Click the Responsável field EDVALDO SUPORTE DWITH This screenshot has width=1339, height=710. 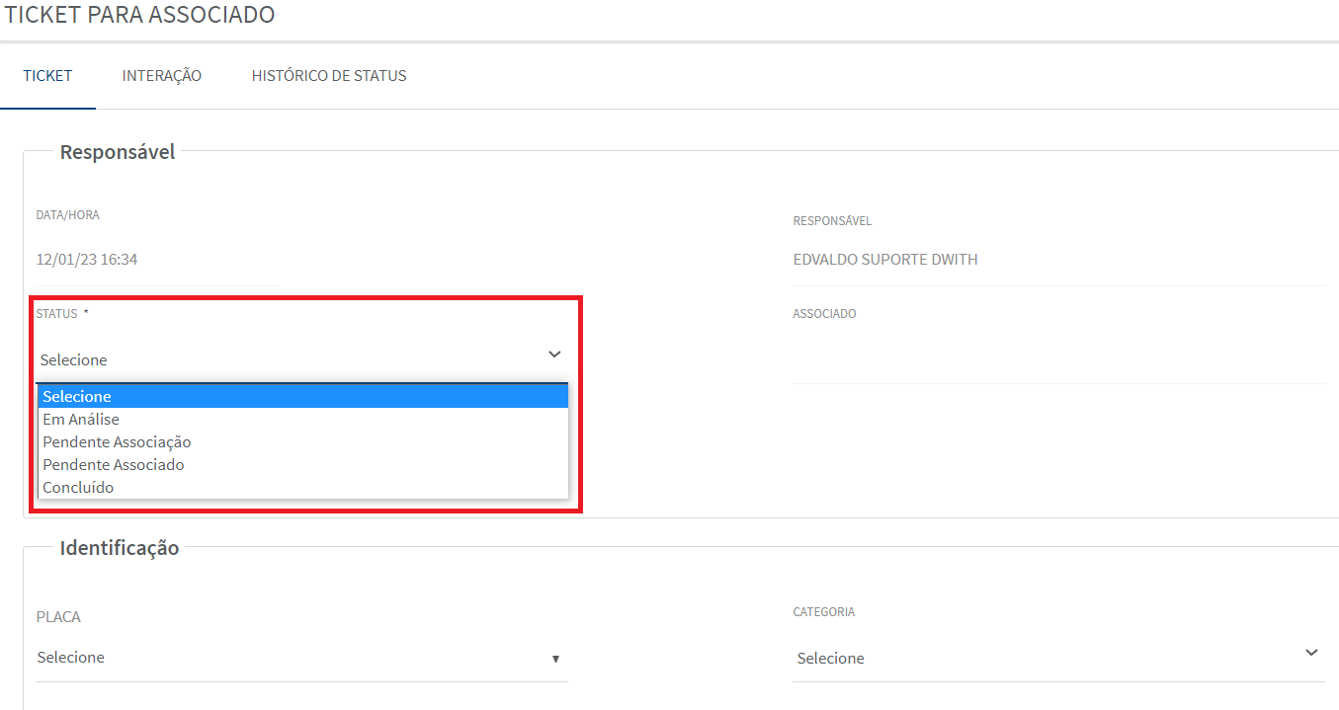pos(1058,260)
